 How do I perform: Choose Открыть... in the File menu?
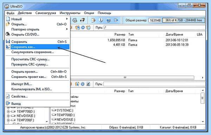tap(37, 24)
